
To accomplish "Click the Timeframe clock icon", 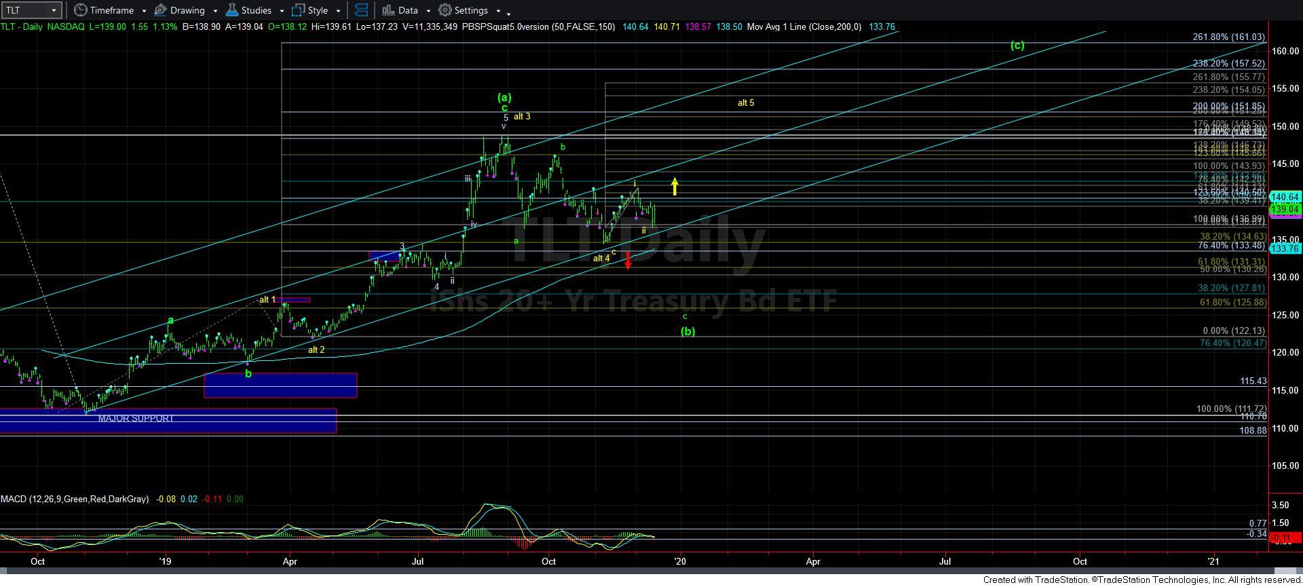I will point(81,10).
